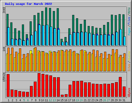Click day label 15 on x-axis

pos(62,100)
